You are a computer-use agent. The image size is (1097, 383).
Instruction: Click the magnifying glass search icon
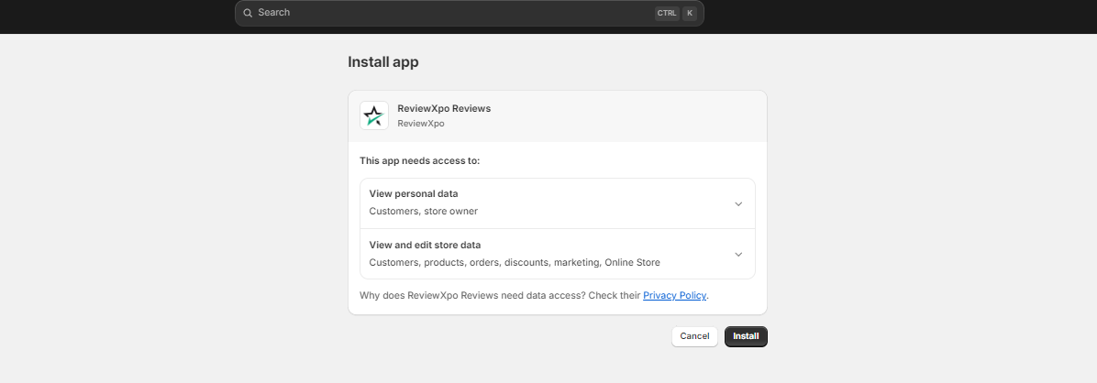248,13
